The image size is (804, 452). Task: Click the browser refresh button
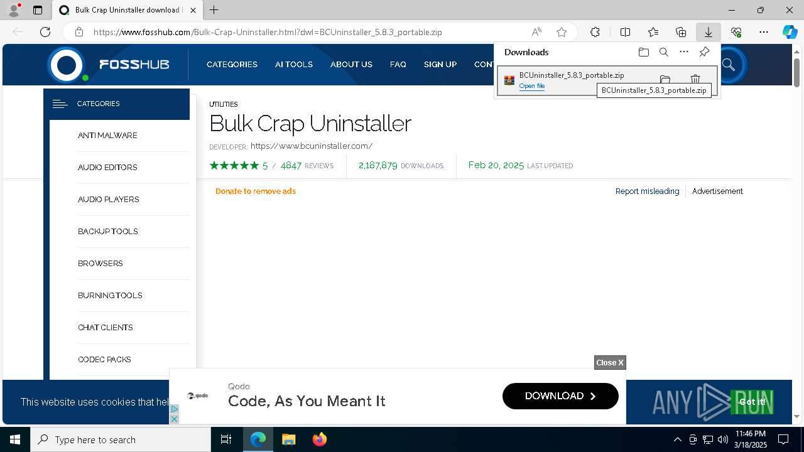[45, 32]
